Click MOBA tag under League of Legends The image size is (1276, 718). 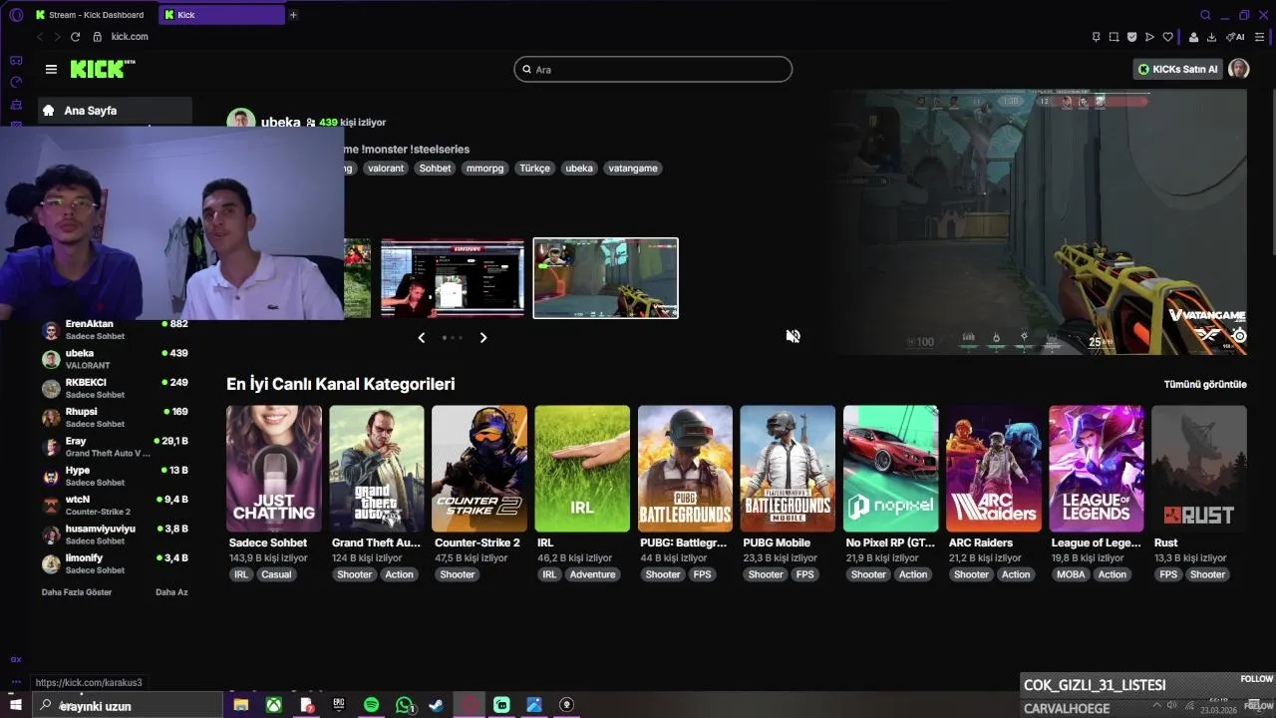(1071, 574)
